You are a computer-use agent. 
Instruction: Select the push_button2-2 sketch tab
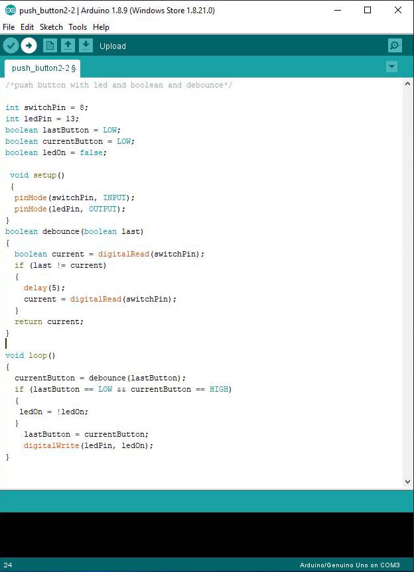[x=43, y=68]
